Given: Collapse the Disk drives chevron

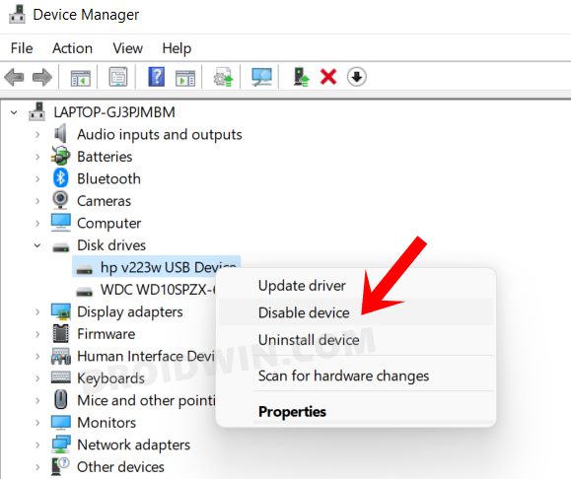Looking at the screenshot, I should (37, 245).
